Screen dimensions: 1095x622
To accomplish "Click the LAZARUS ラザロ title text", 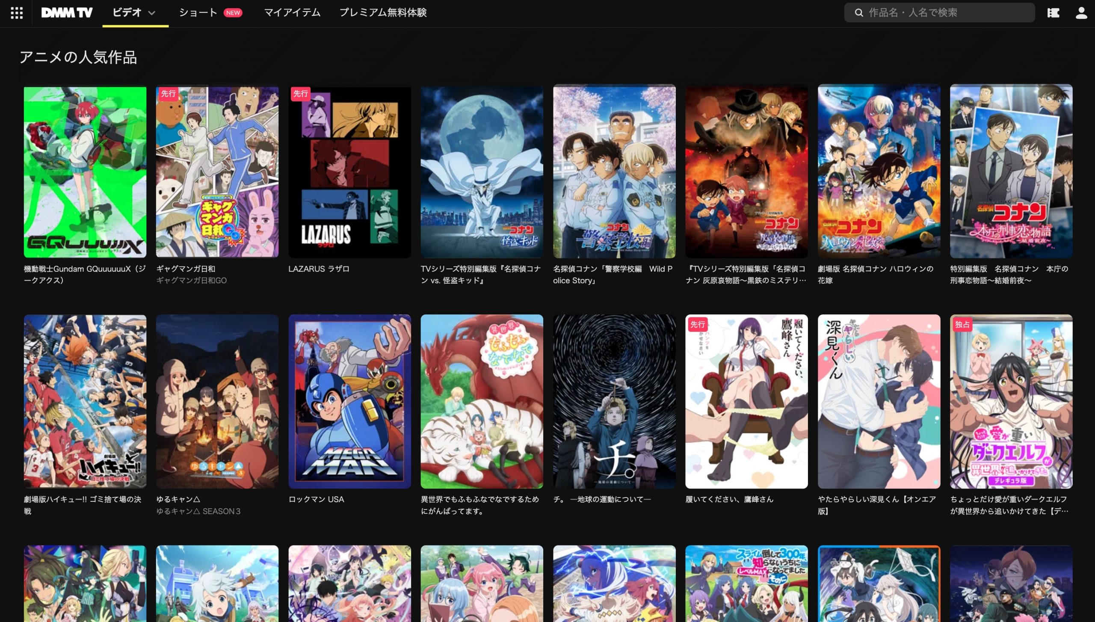I will 319,269.
